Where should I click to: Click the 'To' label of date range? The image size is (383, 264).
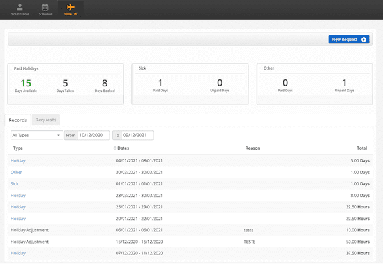[x=117, y=135]
